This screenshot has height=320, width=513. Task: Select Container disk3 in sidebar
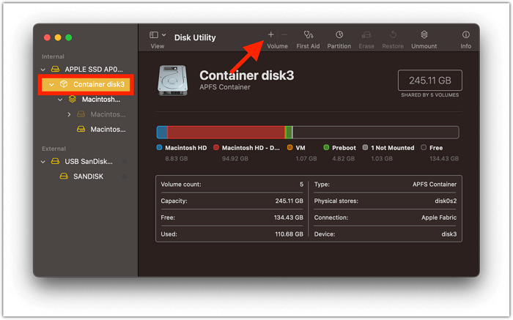pyautogui.click(x=86, y=84)
